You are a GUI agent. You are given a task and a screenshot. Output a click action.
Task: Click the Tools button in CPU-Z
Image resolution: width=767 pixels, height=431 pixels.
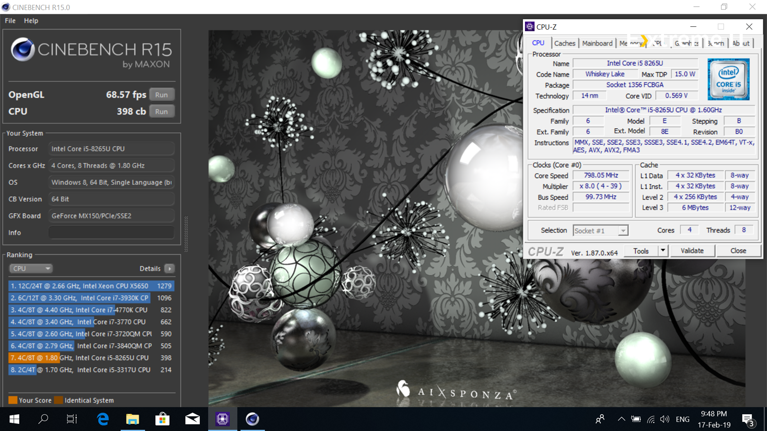pos(641,251)
